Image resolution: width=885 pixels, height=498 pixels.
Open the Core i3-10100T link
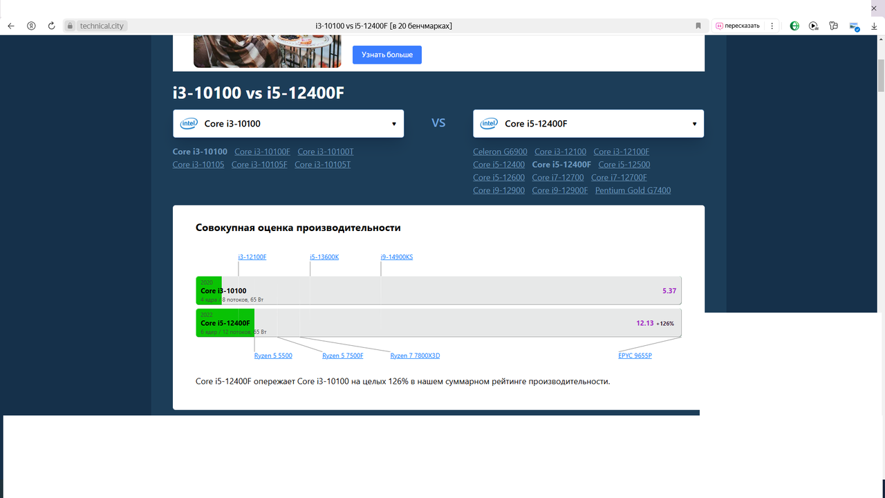[326, 151]
